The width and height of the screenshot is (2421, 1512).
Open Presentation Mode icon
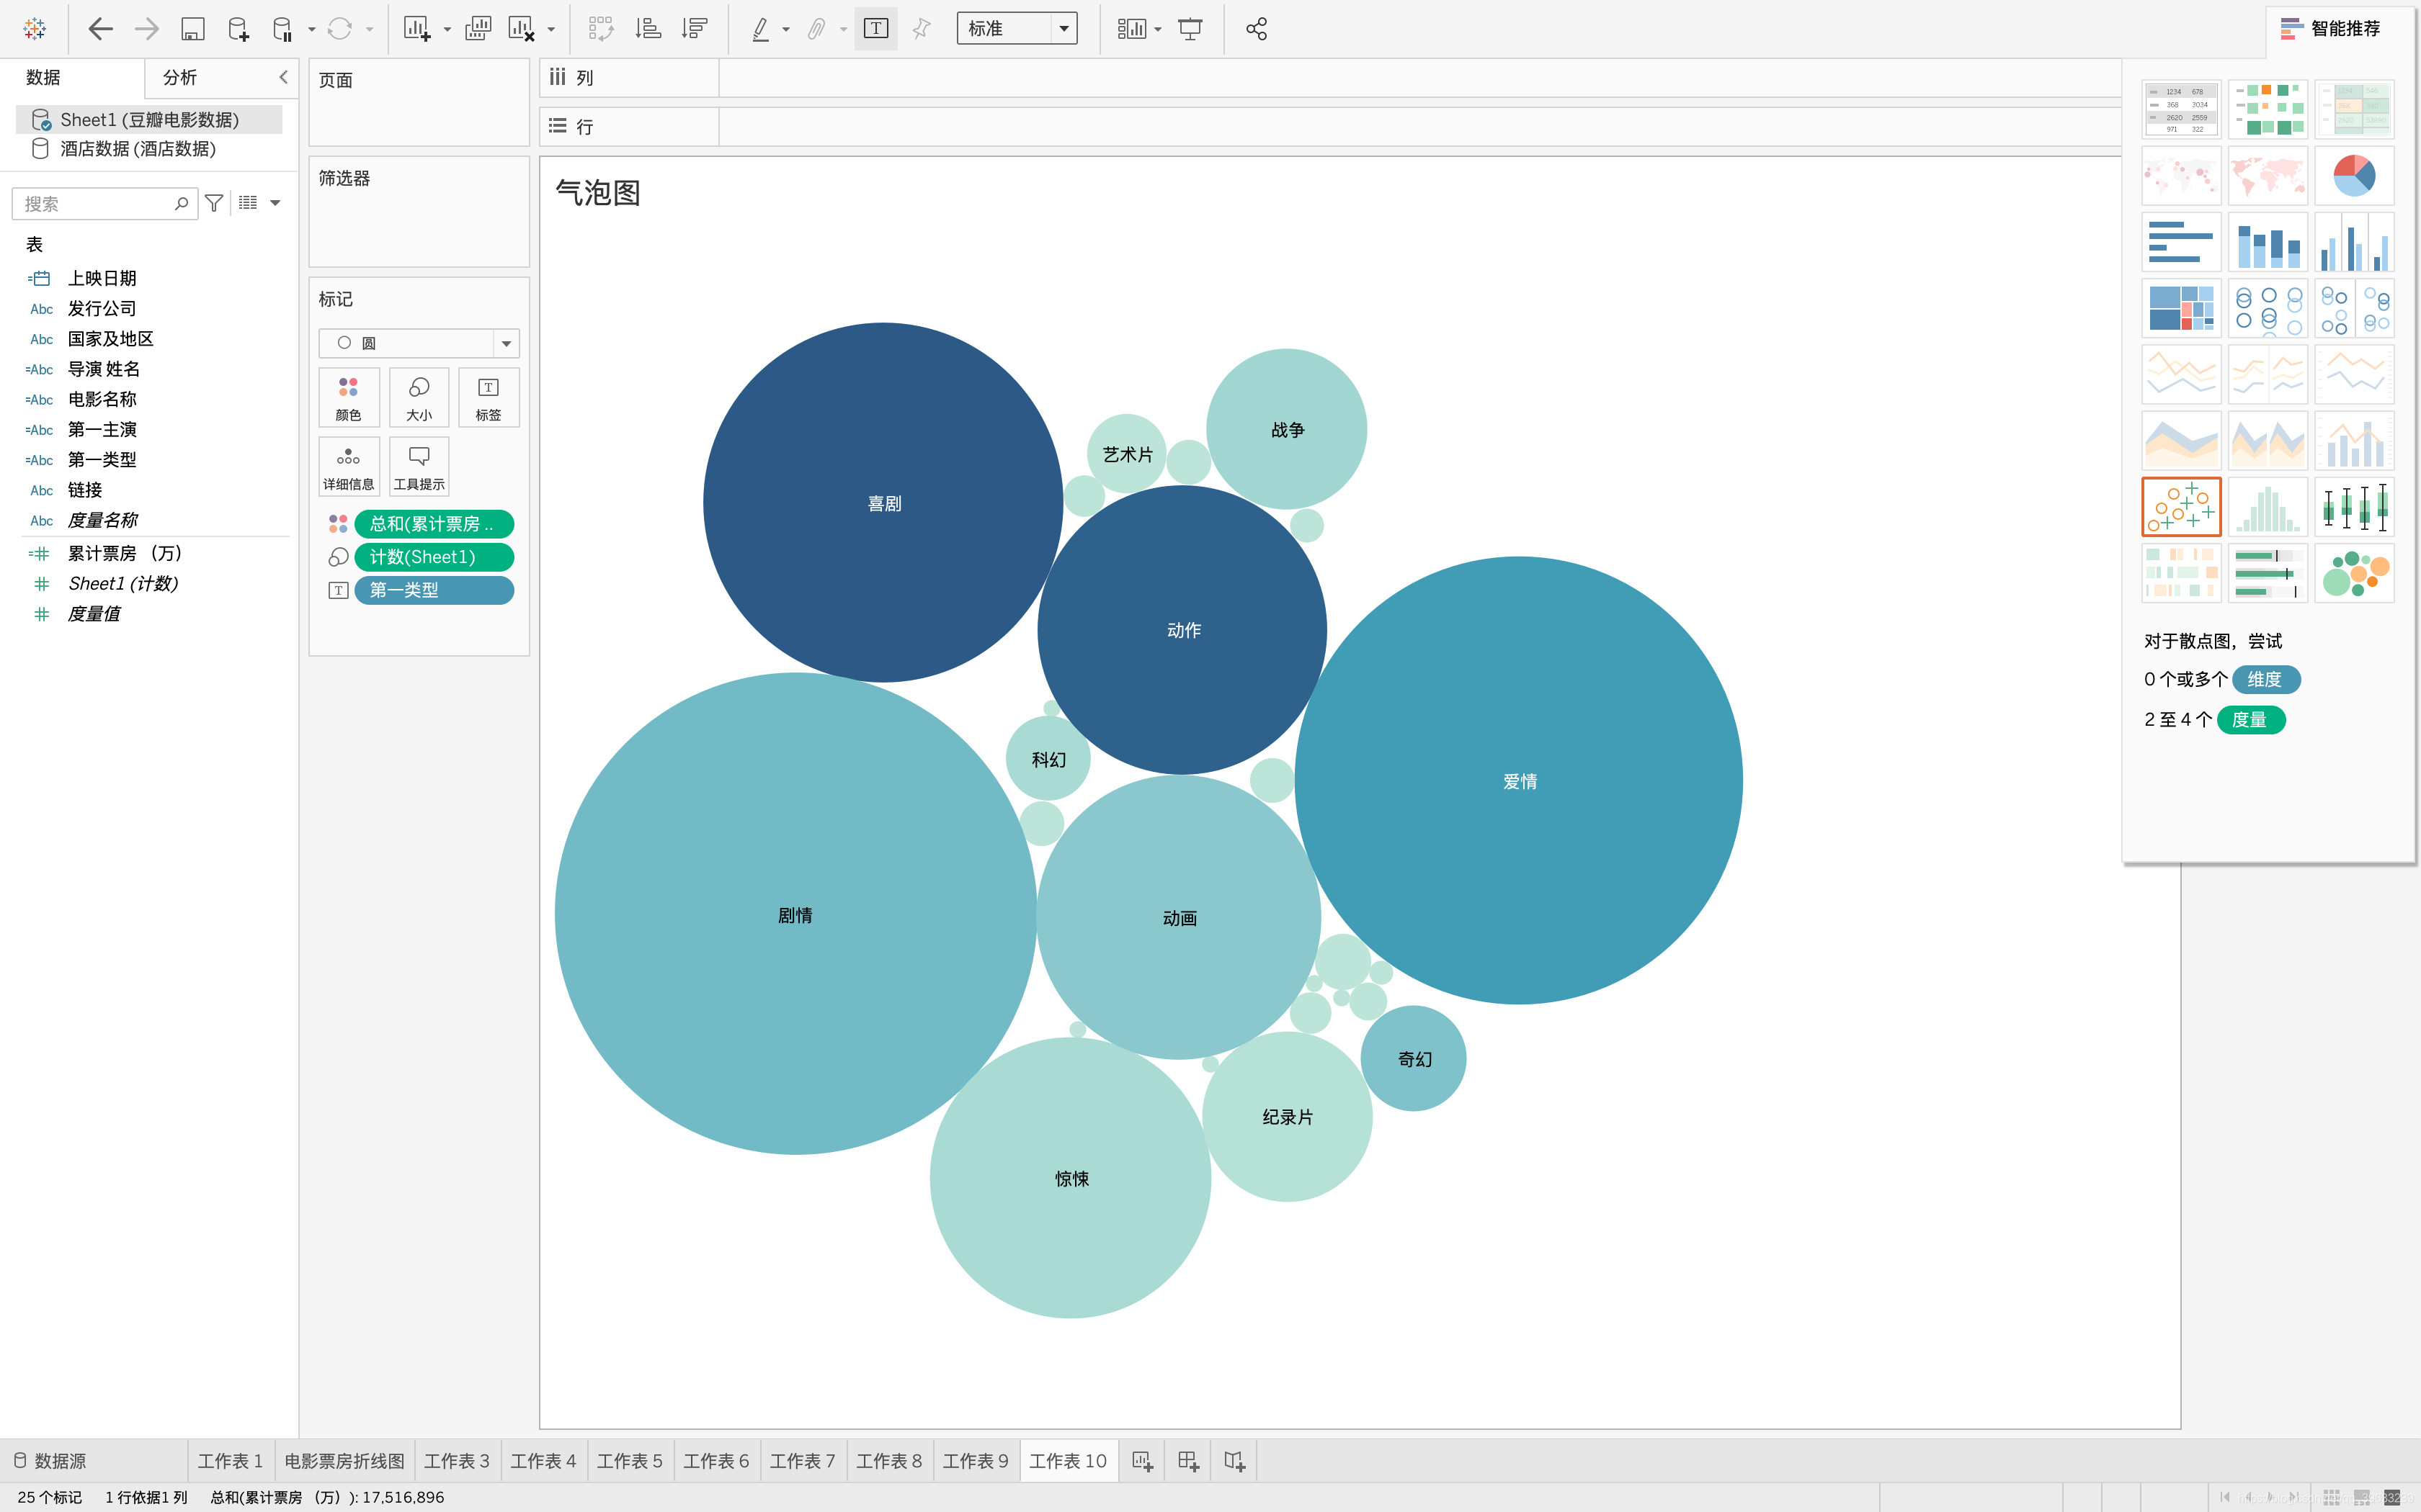pos(1190,29)
